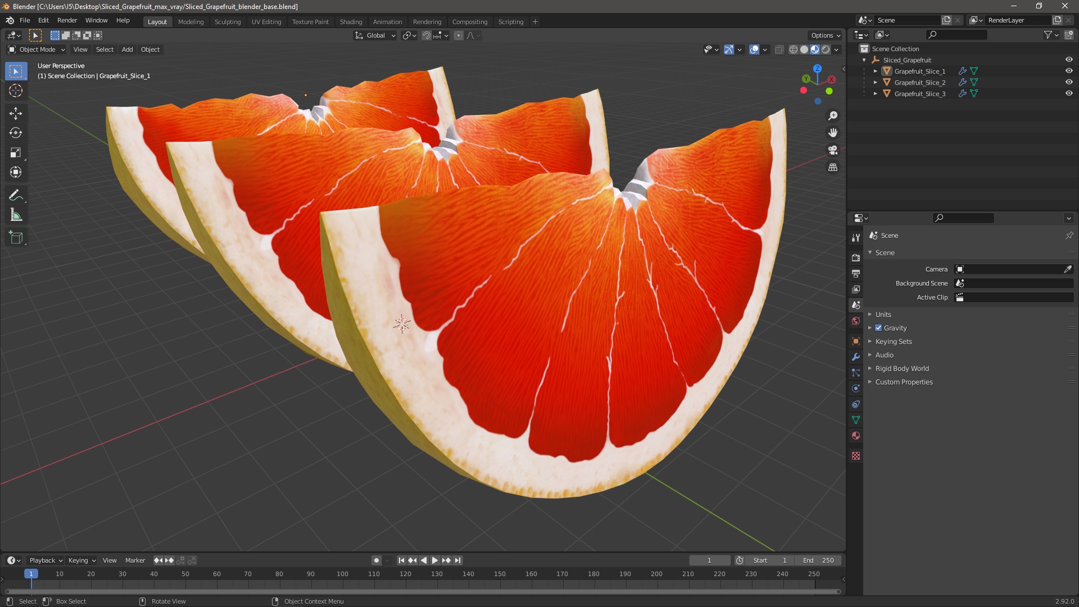This screenshot has width=1079, height=607.
Task: Open Material properties tab
Action: tap(856, 436)
